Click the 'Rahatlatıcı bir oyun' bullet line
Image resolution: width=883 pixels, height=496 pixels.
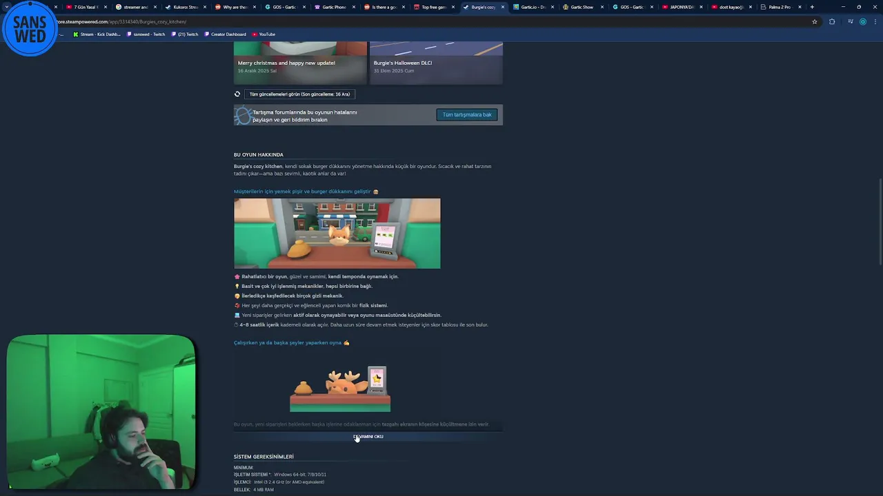(317, 276)
